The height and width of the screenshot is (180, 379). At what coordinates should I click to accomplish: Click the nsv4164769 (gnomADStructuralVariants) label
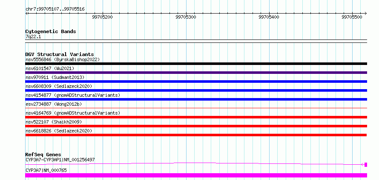pos(73,113)
